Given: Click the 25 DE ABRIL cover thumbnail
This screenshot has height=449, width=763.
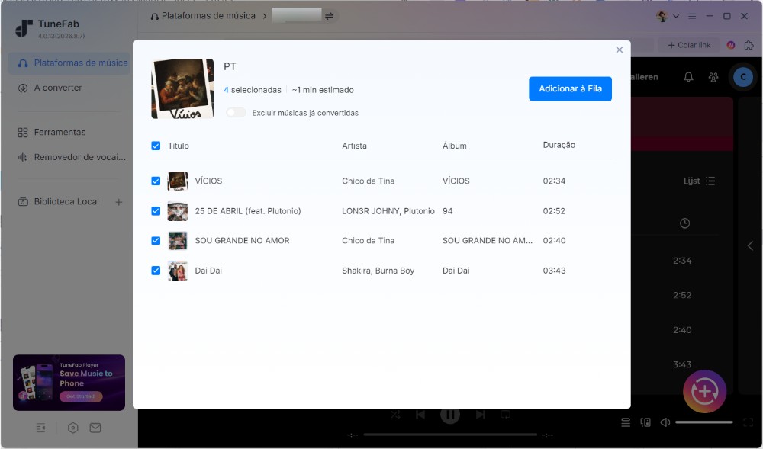Looking at the screenshot, I should 178,211.
